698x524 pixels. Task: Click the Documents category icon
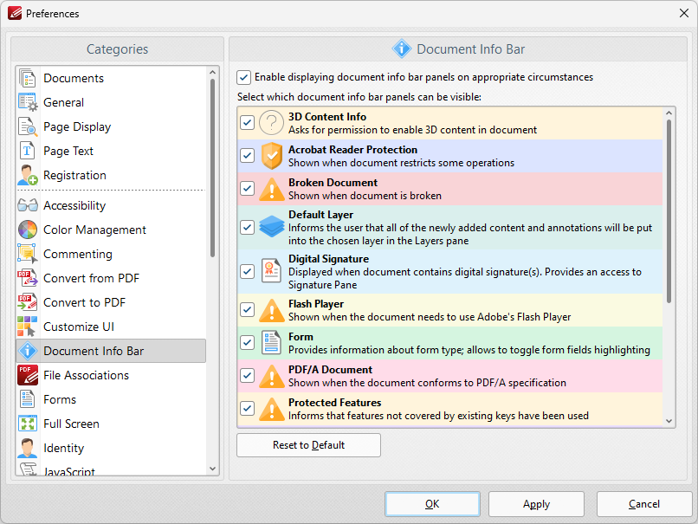point(28,78)
